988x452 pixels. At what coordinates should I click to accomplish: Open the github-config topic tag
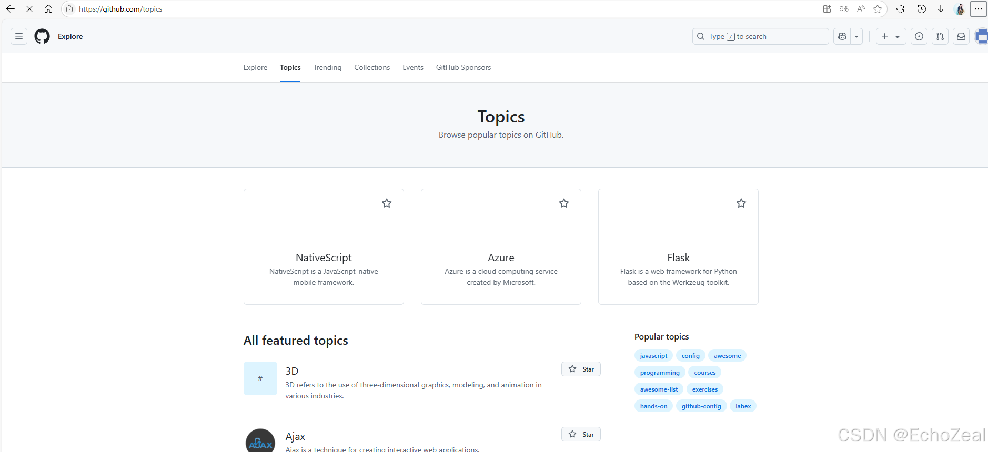701,406
